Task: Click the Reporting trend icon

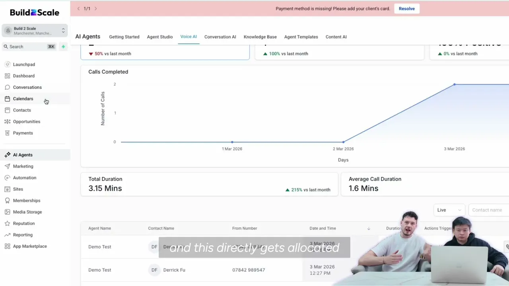Action: point(7,235)
